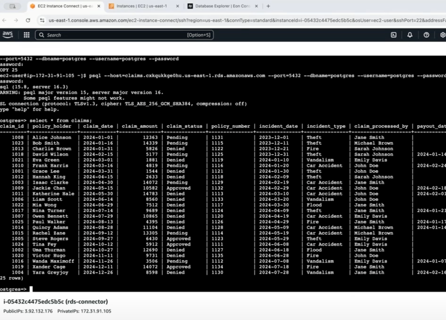Click the Wanda Maximoff policy holder cell
Image resolution: width=446 pixels, height=320 pixels.
coord(53,261)
